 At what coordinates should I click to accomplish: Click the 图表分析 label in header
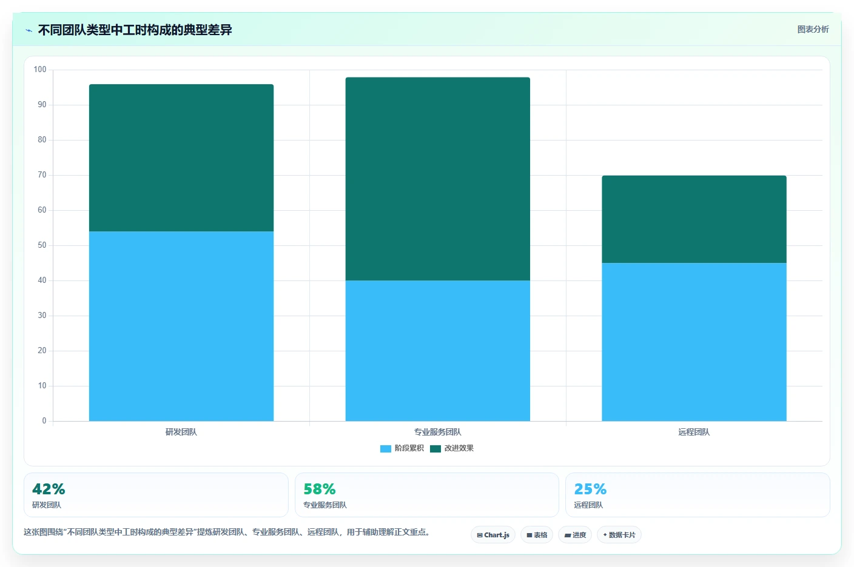813,29
